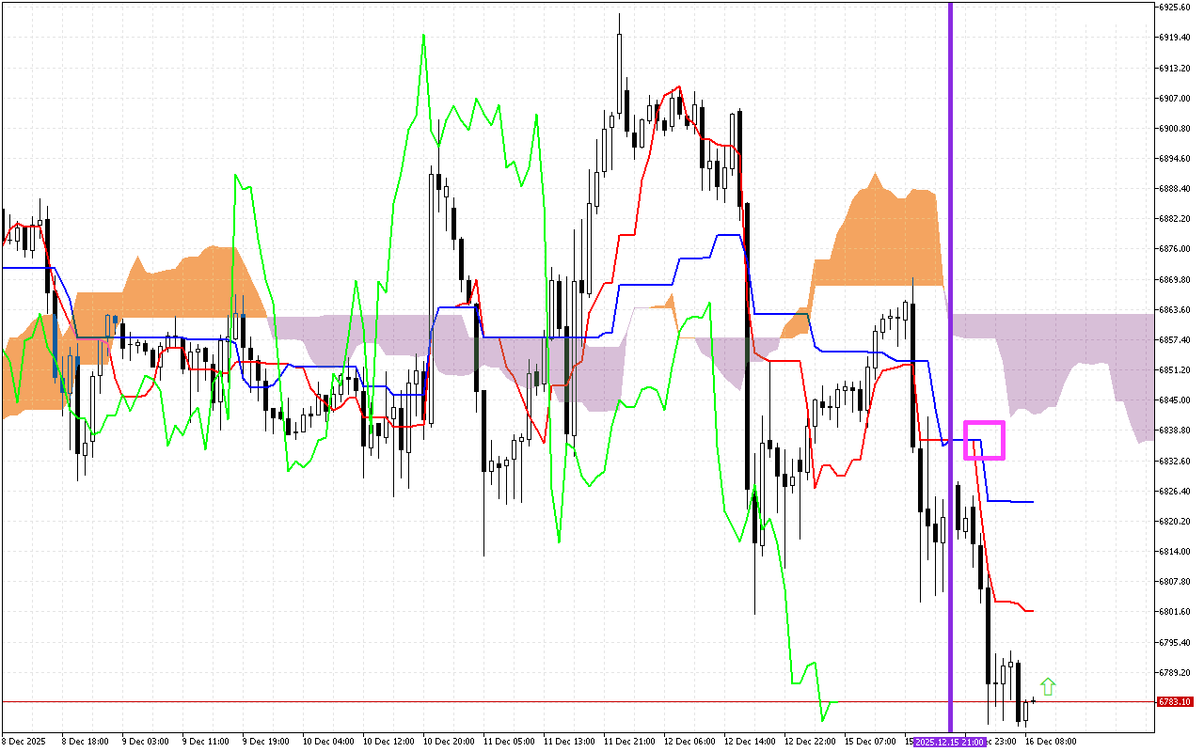Click the highlighted date label 2025.12.15 21:00

click(949, 742)
